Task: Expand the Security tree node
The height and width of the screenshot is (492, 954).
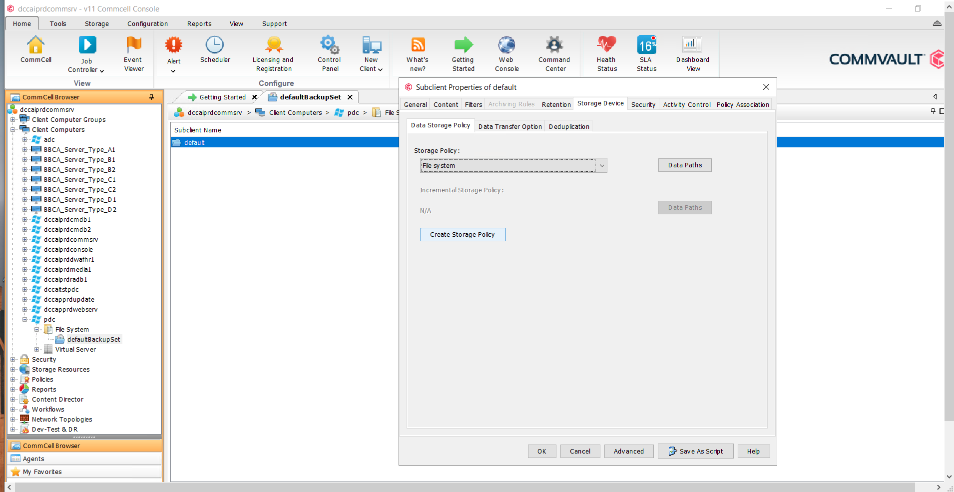Action: coord(13,359)
